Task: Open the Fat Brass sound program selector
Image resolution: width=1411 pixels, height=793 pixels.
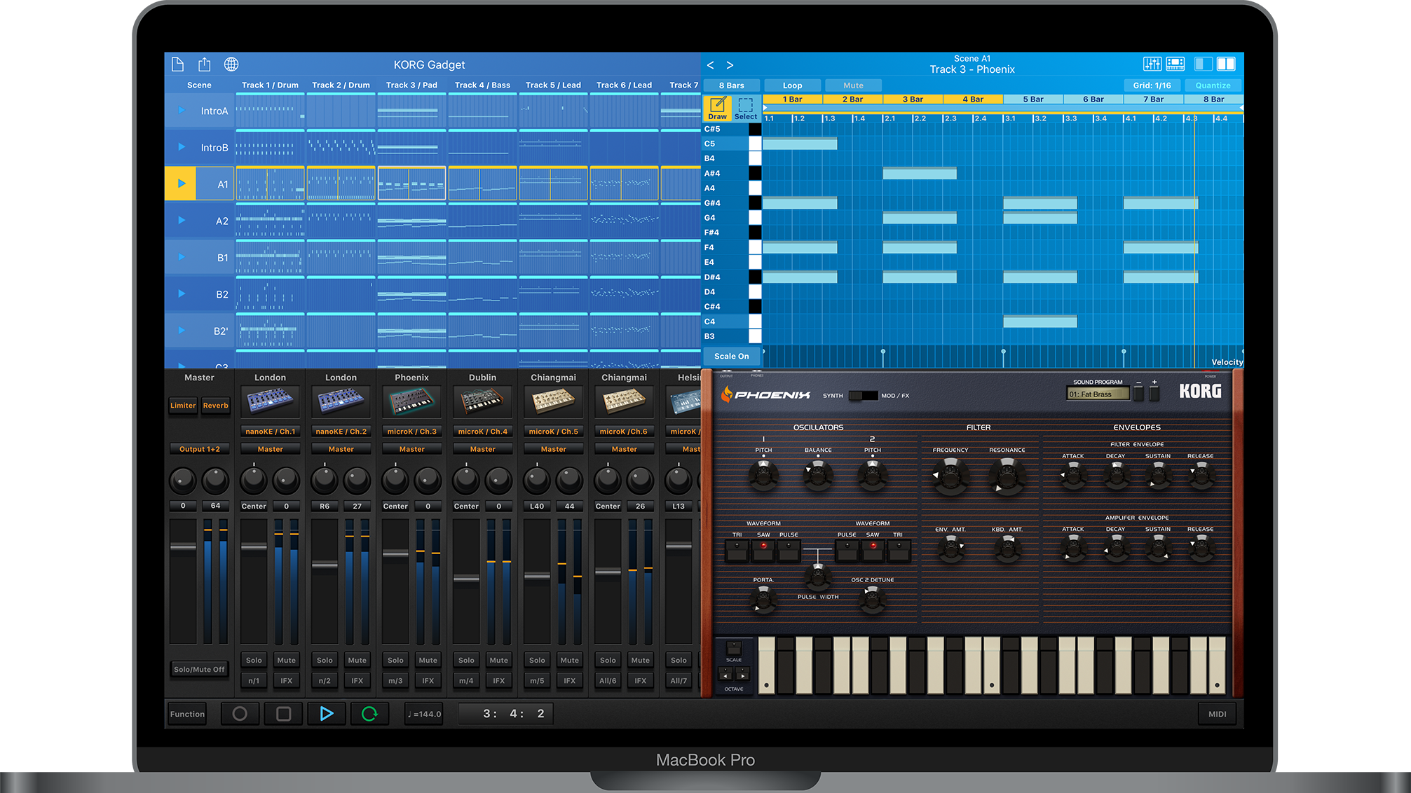Action: (x=1098, y=394)
